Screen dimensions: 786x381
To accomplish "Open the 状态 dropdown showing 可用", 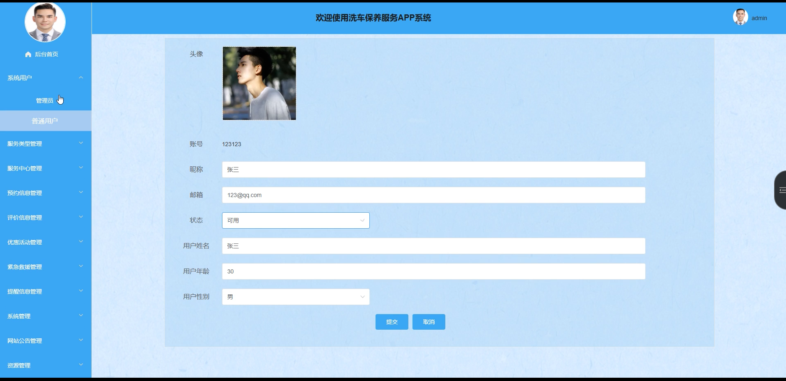I will (296, 220).
